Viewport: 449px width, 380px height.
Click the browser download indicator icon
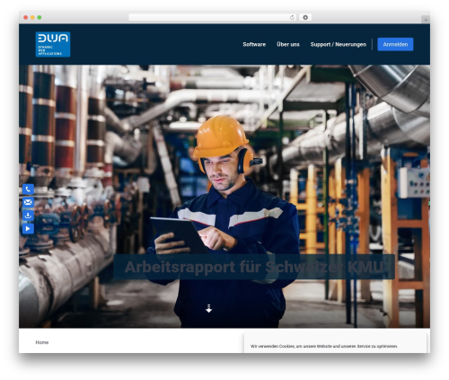tap(305, 17)
